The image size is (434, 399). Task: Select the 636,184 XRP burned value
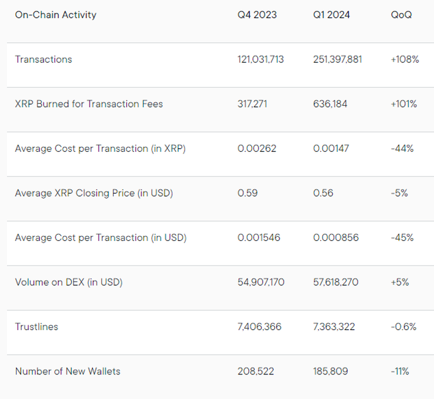coord(330,104)
